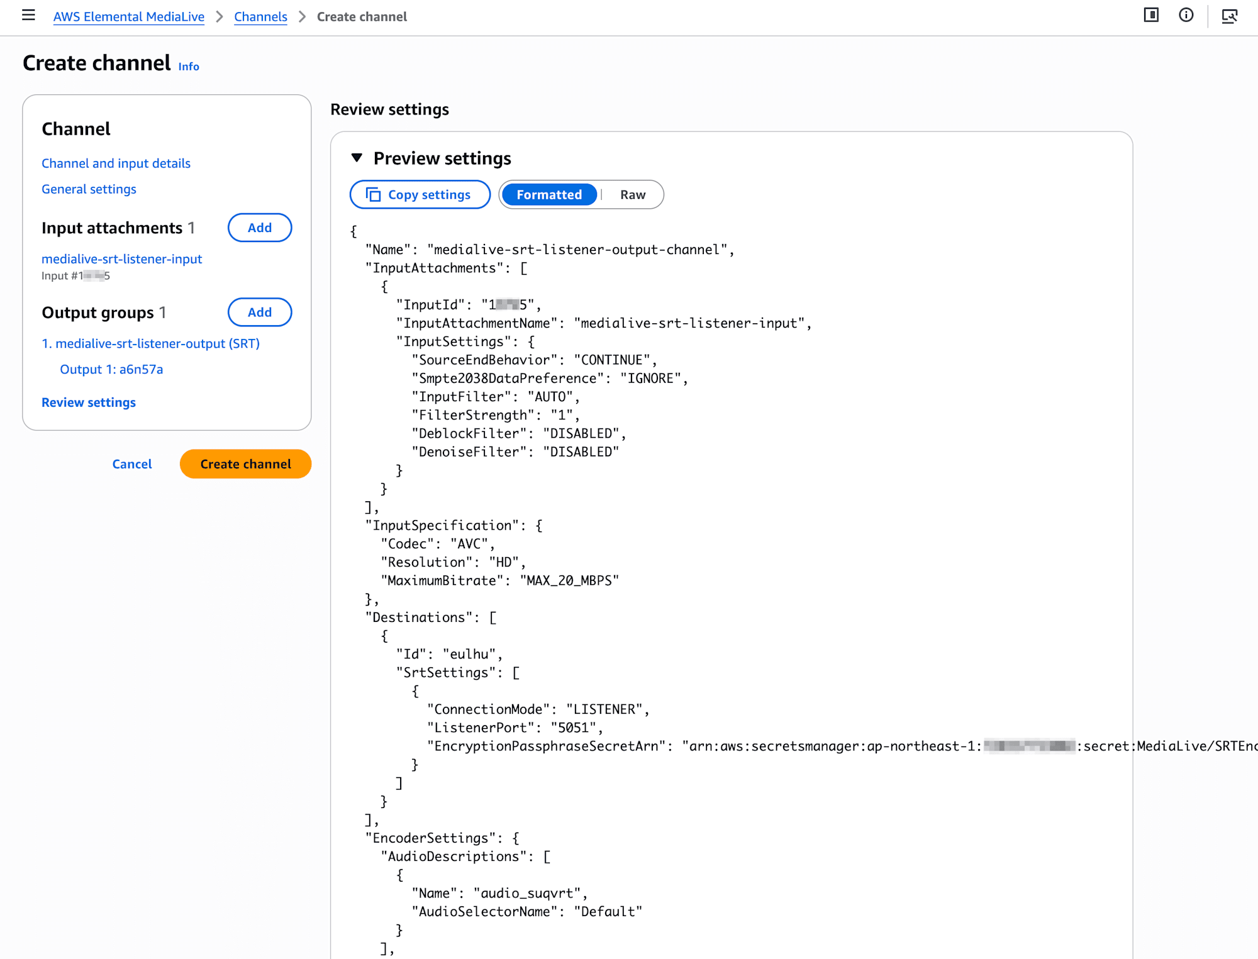Image resolution: width=1258 pixels, height=959 pixels.
Task: Click the "DeblockFilter": "DISABLED" line
Action: click(519, 434)
